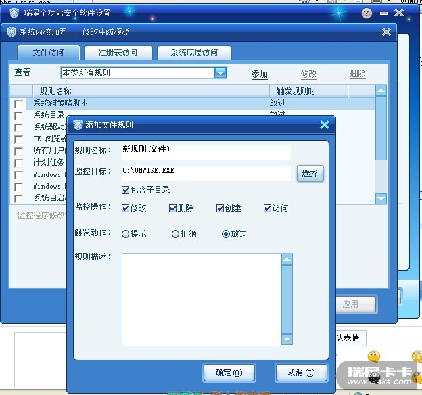Switch to 系统底层访问 tab

point(194,53)
